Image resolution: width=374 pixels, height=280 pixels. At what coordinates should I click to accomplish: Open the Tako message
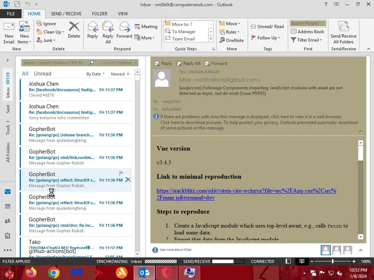(76, 243)
